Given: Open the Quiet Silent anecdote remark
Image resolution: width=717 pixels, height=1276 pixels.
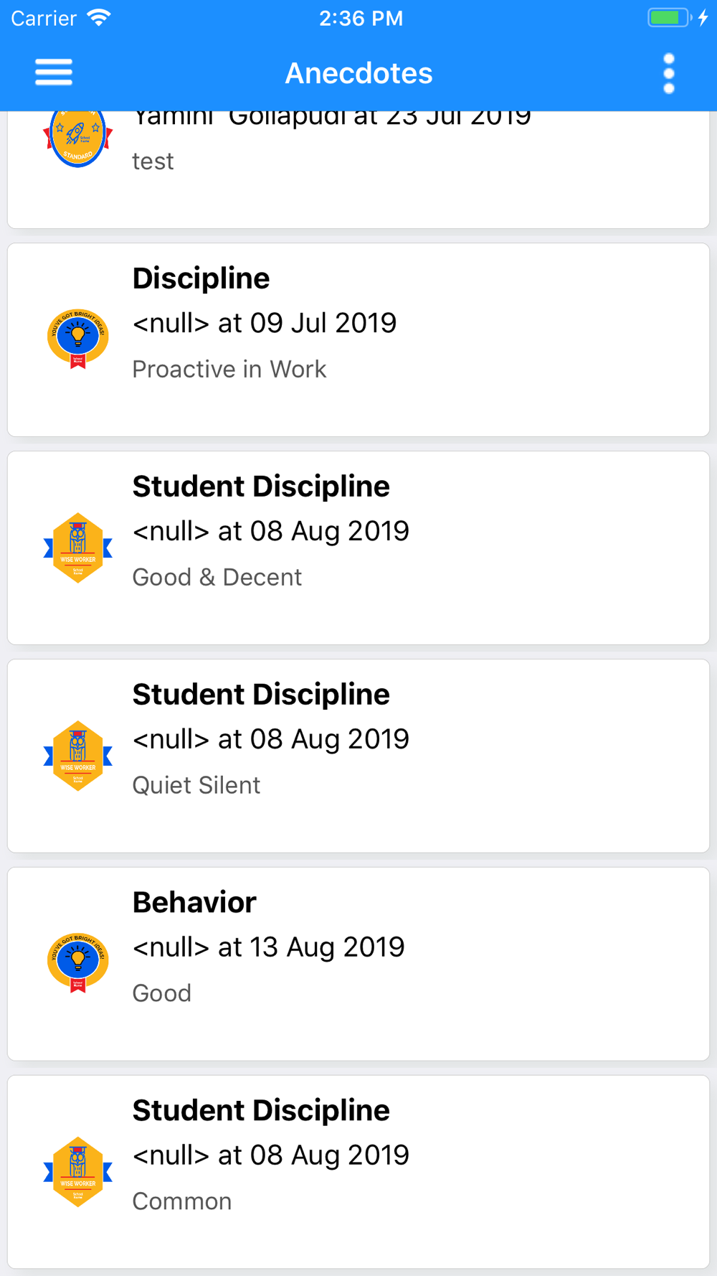Looking at the screenshot, I should (196, 785).
